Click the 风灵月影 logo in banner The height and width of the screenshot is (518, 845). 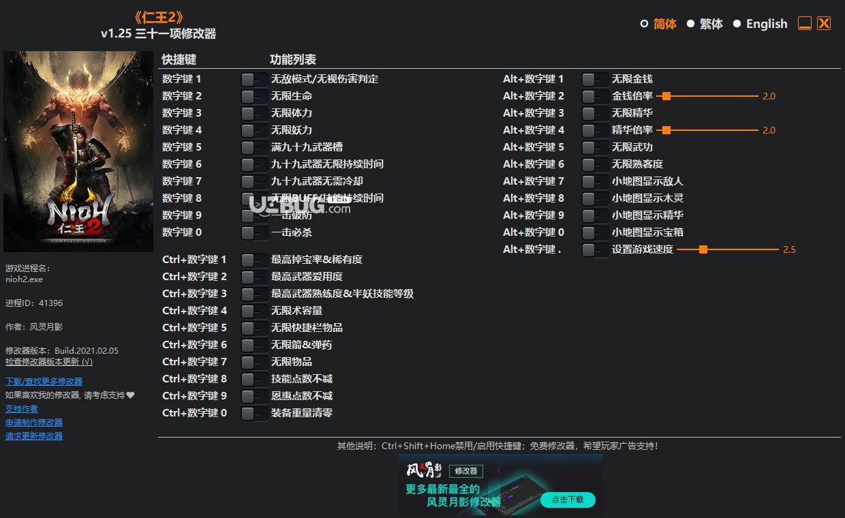coord(425,470)
